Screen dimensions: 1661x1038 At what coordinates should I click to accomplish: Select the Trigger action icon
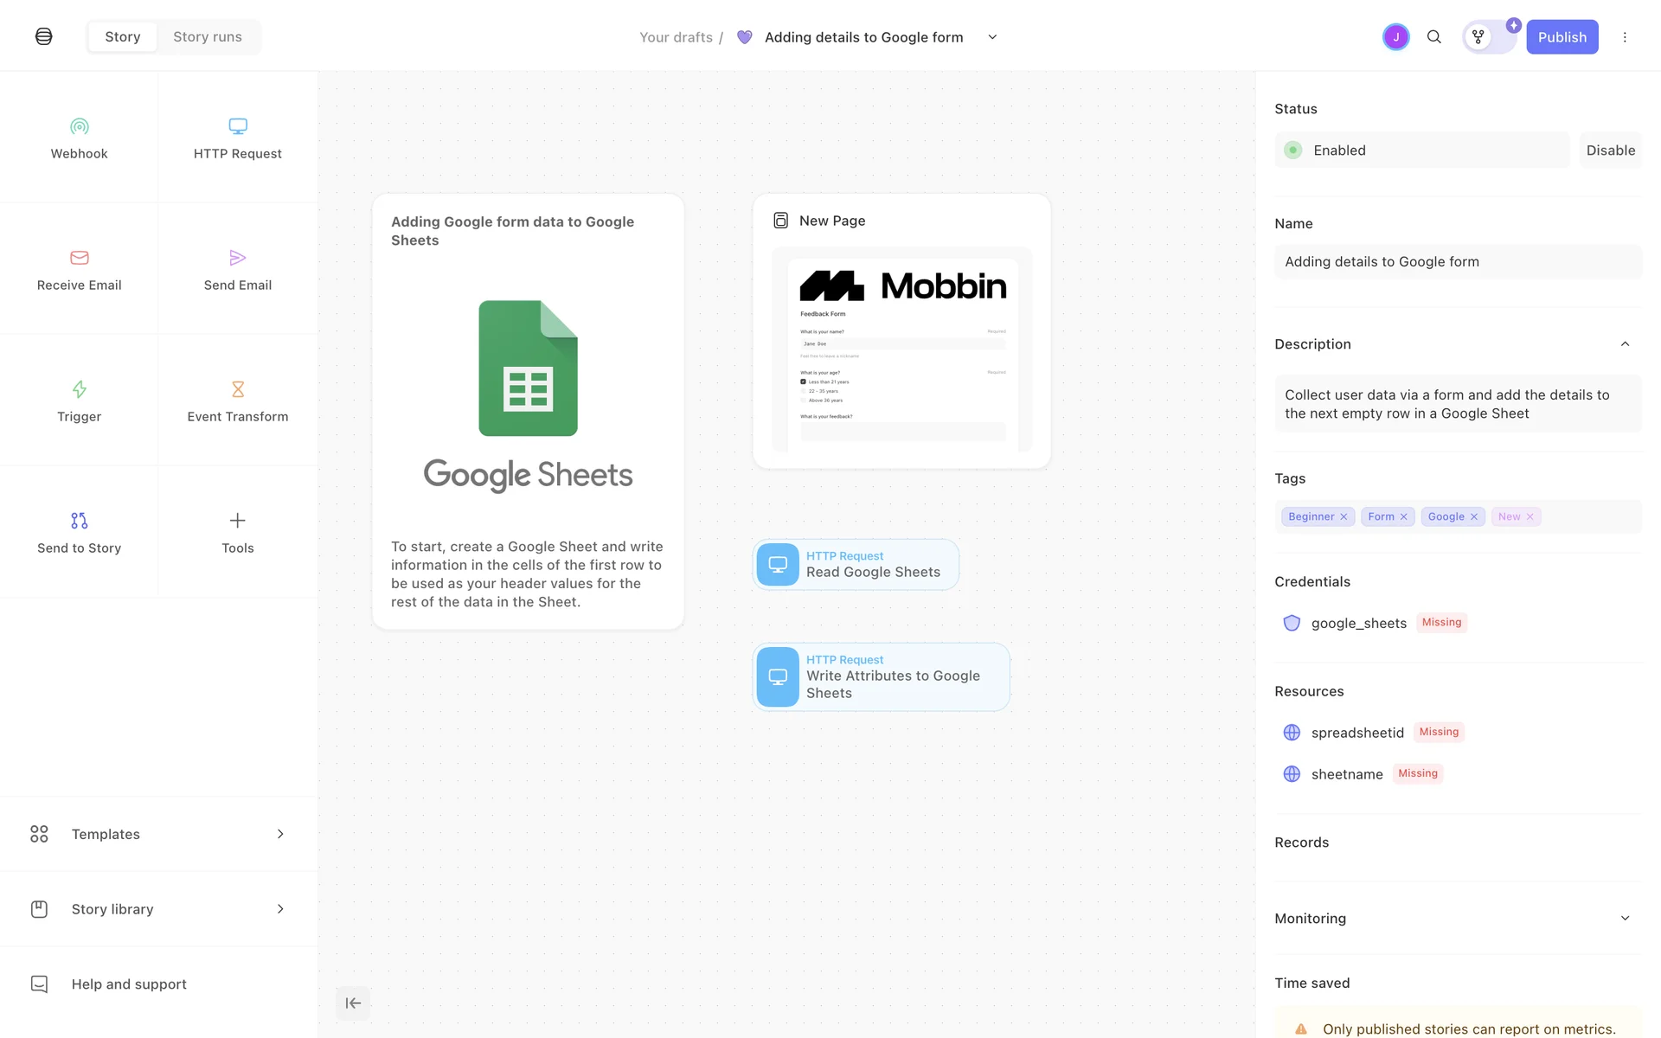pyautogui.click(x=79, y=389)
